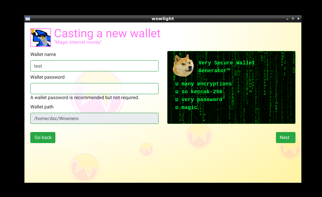The width and height of the screenshot is (322, 197).
Task: Click the Doge head image
Action: [x=183, y=65]
